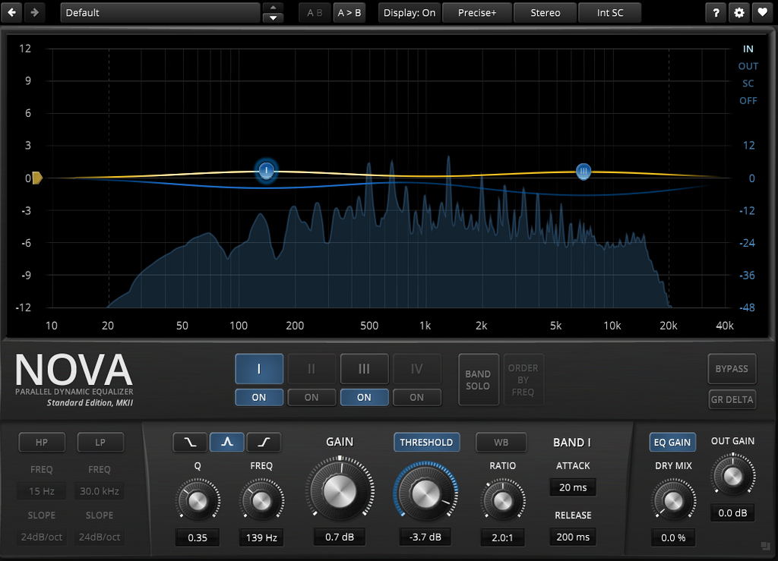Toggle band IV ON switch
The width and height of the screenshot is (778, 561).
click(x=417, y=398)
